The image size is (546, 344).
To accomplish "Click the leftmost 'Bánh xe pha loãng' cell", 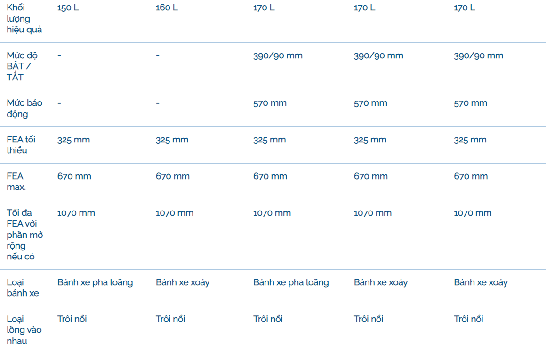I will [x=95, y=282].
